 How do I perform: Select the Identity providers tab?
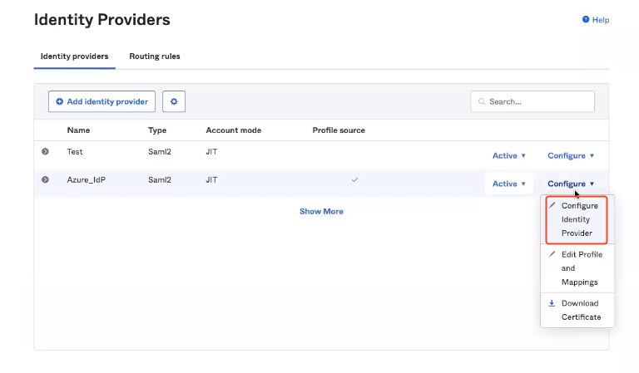[x=74, y=56]
